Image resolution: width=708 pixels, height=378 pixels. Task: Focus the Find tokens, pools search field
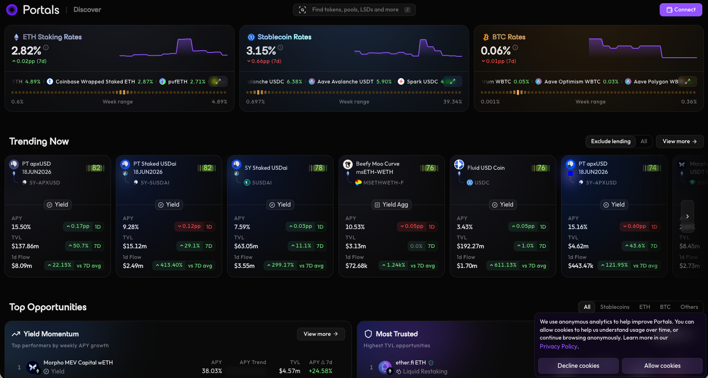pyautogui.click(x=354, y=10)
